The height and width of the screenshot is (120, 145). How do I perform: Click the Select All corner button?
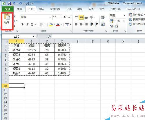pyautogui.click(x=5, y=41)
